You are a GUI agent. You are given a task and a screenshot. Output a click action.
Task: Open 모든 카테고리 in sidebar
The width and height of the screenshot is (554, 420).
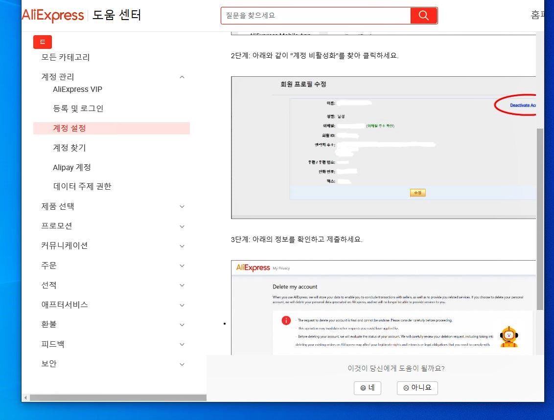click(66, 57)
